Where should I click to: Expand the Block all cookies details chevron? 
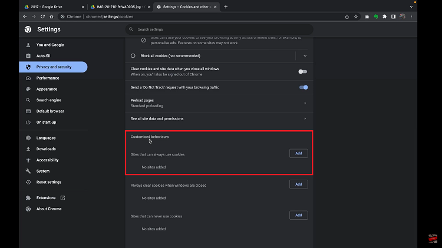coord(305,56)
